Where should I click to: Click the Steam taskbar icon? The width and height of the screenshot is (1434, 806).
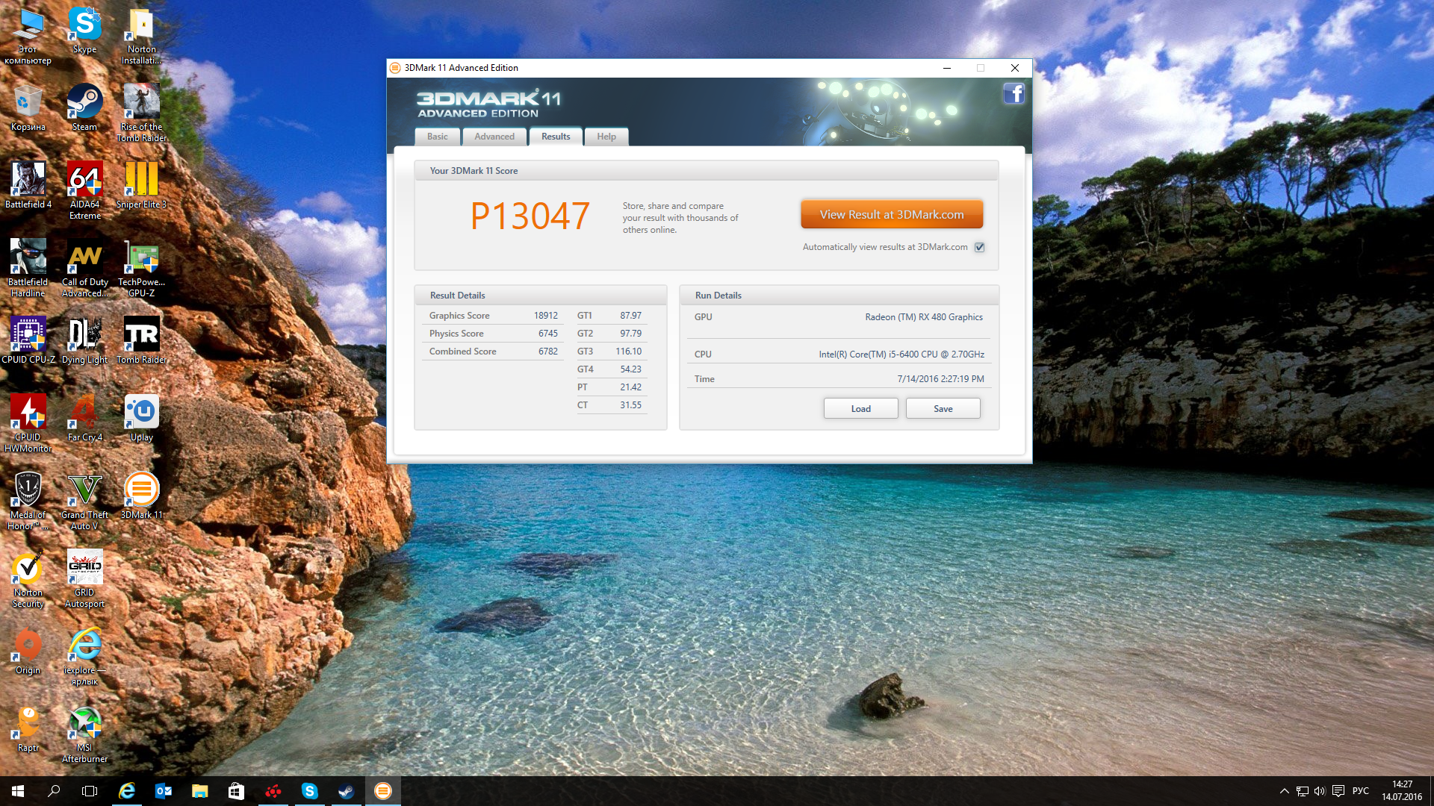346,791
